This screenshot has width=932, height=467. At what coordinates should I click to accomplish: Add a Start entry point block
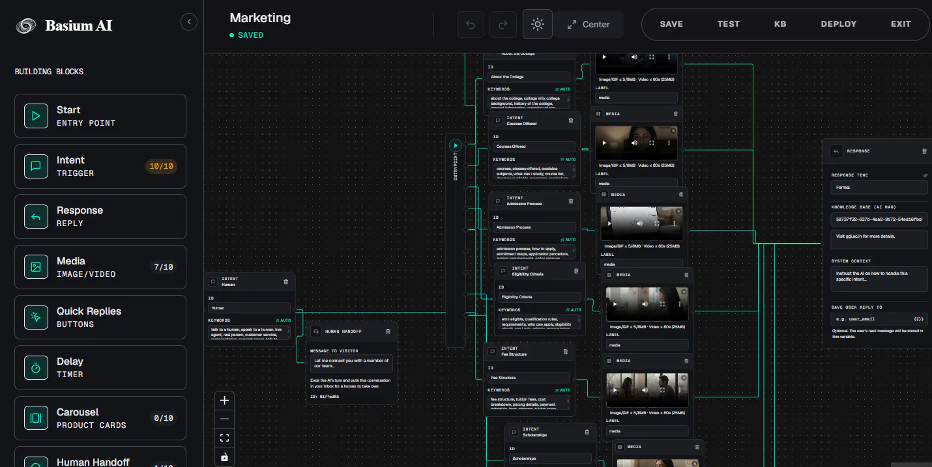(x=100, y=116)
